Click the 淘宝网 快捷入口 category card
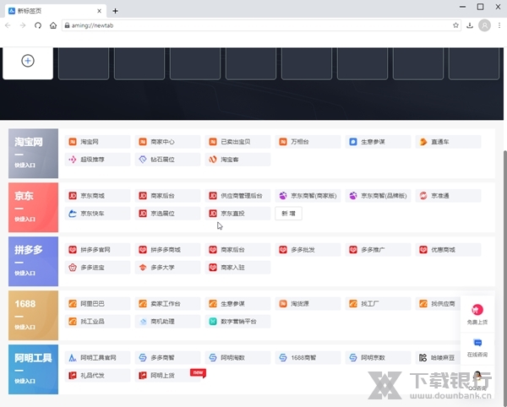This screenshot has height=407, width=507. [x=33, y=154]
